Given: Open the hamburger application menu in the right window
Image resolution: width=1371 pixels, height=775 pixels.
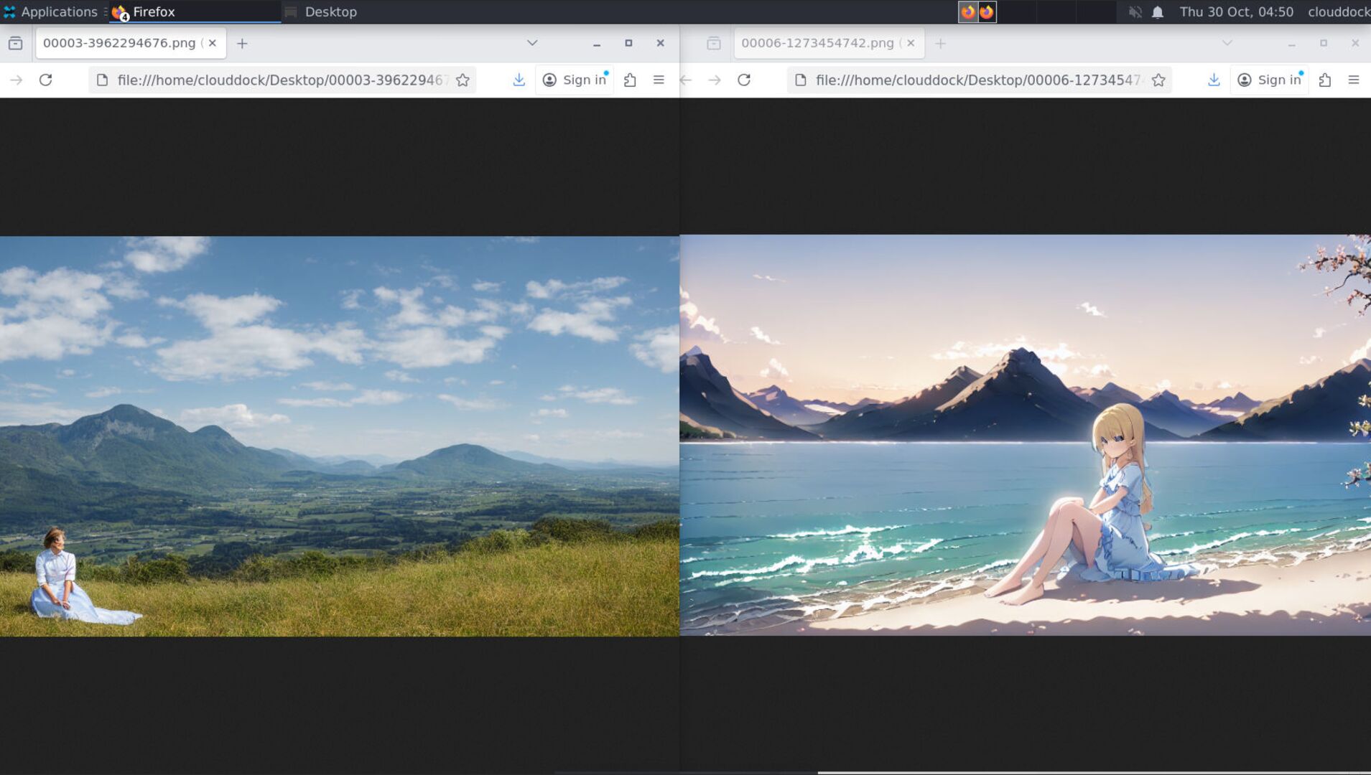Looking at the screenshot, I should click(1354, 80).
